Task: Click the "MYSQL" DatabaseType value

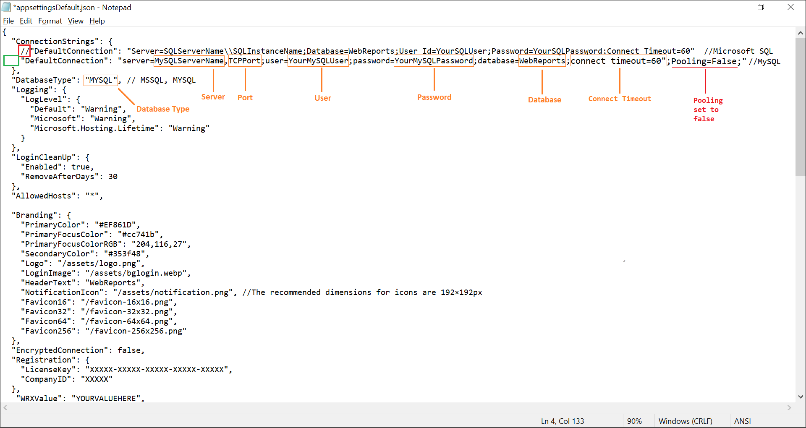Action: 101,80
